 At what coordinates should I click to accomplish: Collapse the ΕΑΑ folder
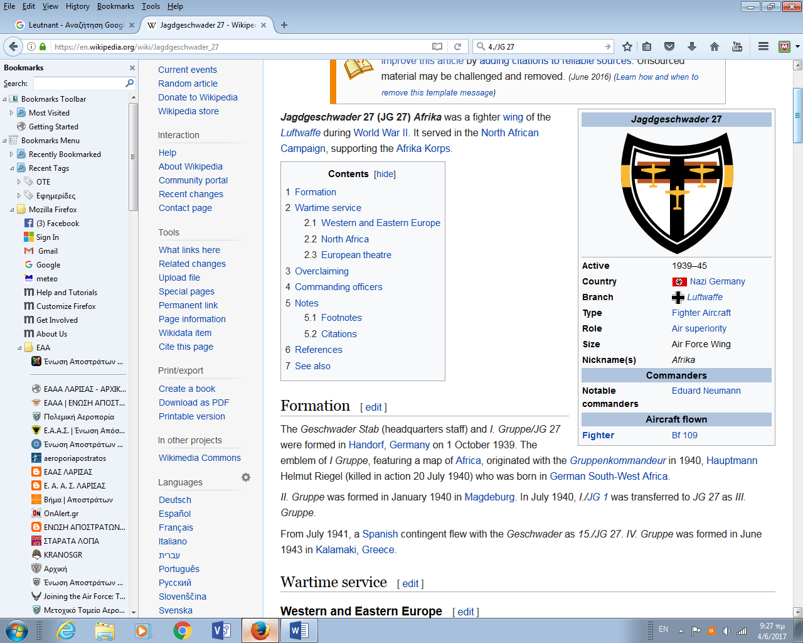[19, 348]
